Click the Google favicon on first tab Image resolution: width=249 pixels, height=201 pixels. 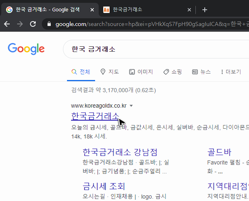pyautogui.click(x=9, y=10)
